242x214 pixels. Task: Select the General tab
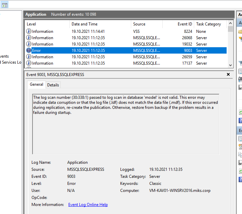[x=36, y=85]
